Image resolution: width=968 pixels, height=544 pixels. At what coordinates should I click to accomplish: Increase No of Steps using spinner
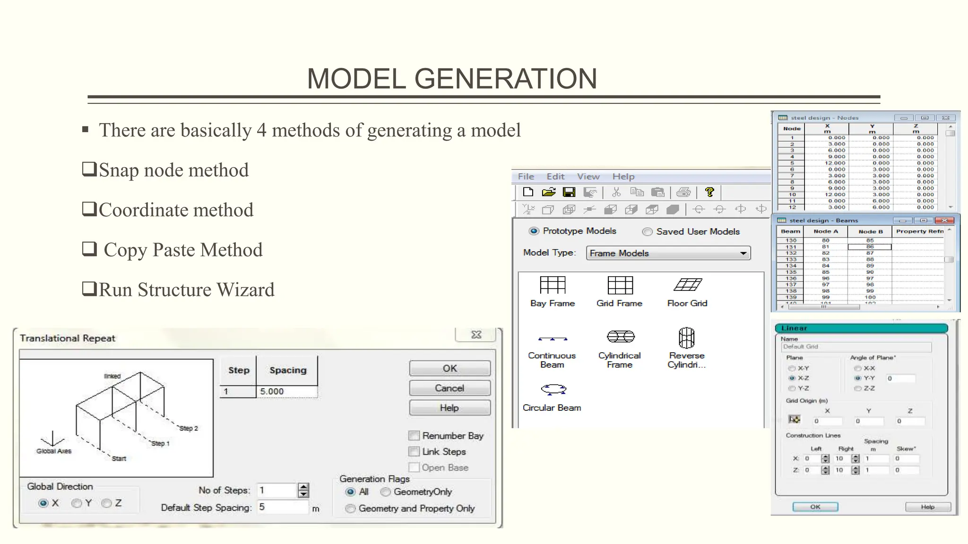303,487
